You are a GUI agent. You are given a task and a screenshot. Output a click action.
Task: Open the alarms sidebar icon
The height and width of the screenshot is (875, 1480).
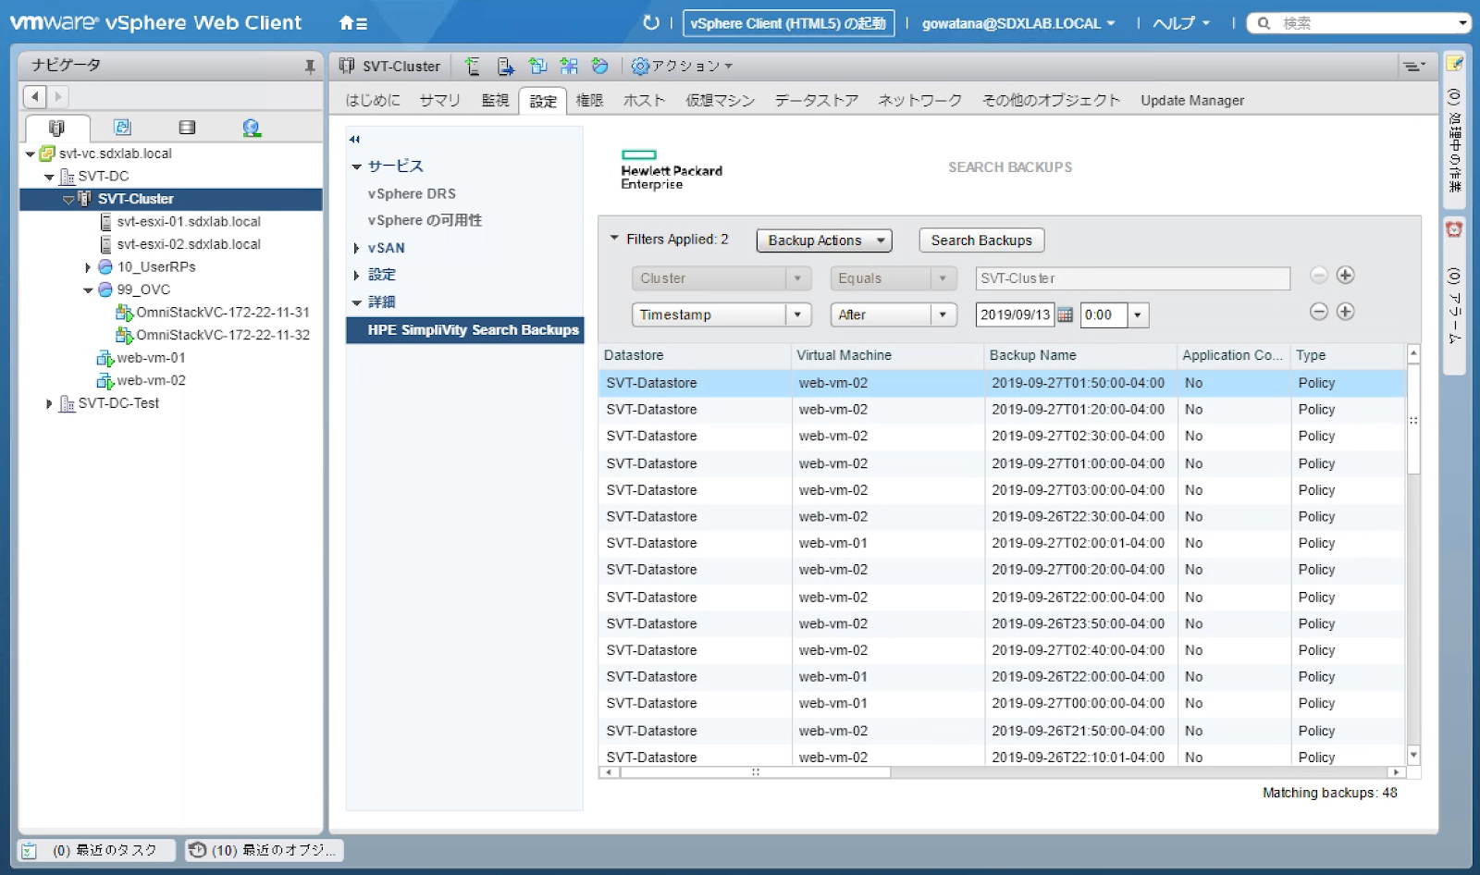coord(1455,228)
